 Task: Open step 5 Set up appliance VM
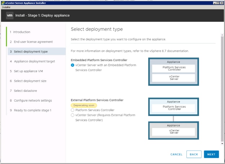pyautogui.click(x=26, y=71)
